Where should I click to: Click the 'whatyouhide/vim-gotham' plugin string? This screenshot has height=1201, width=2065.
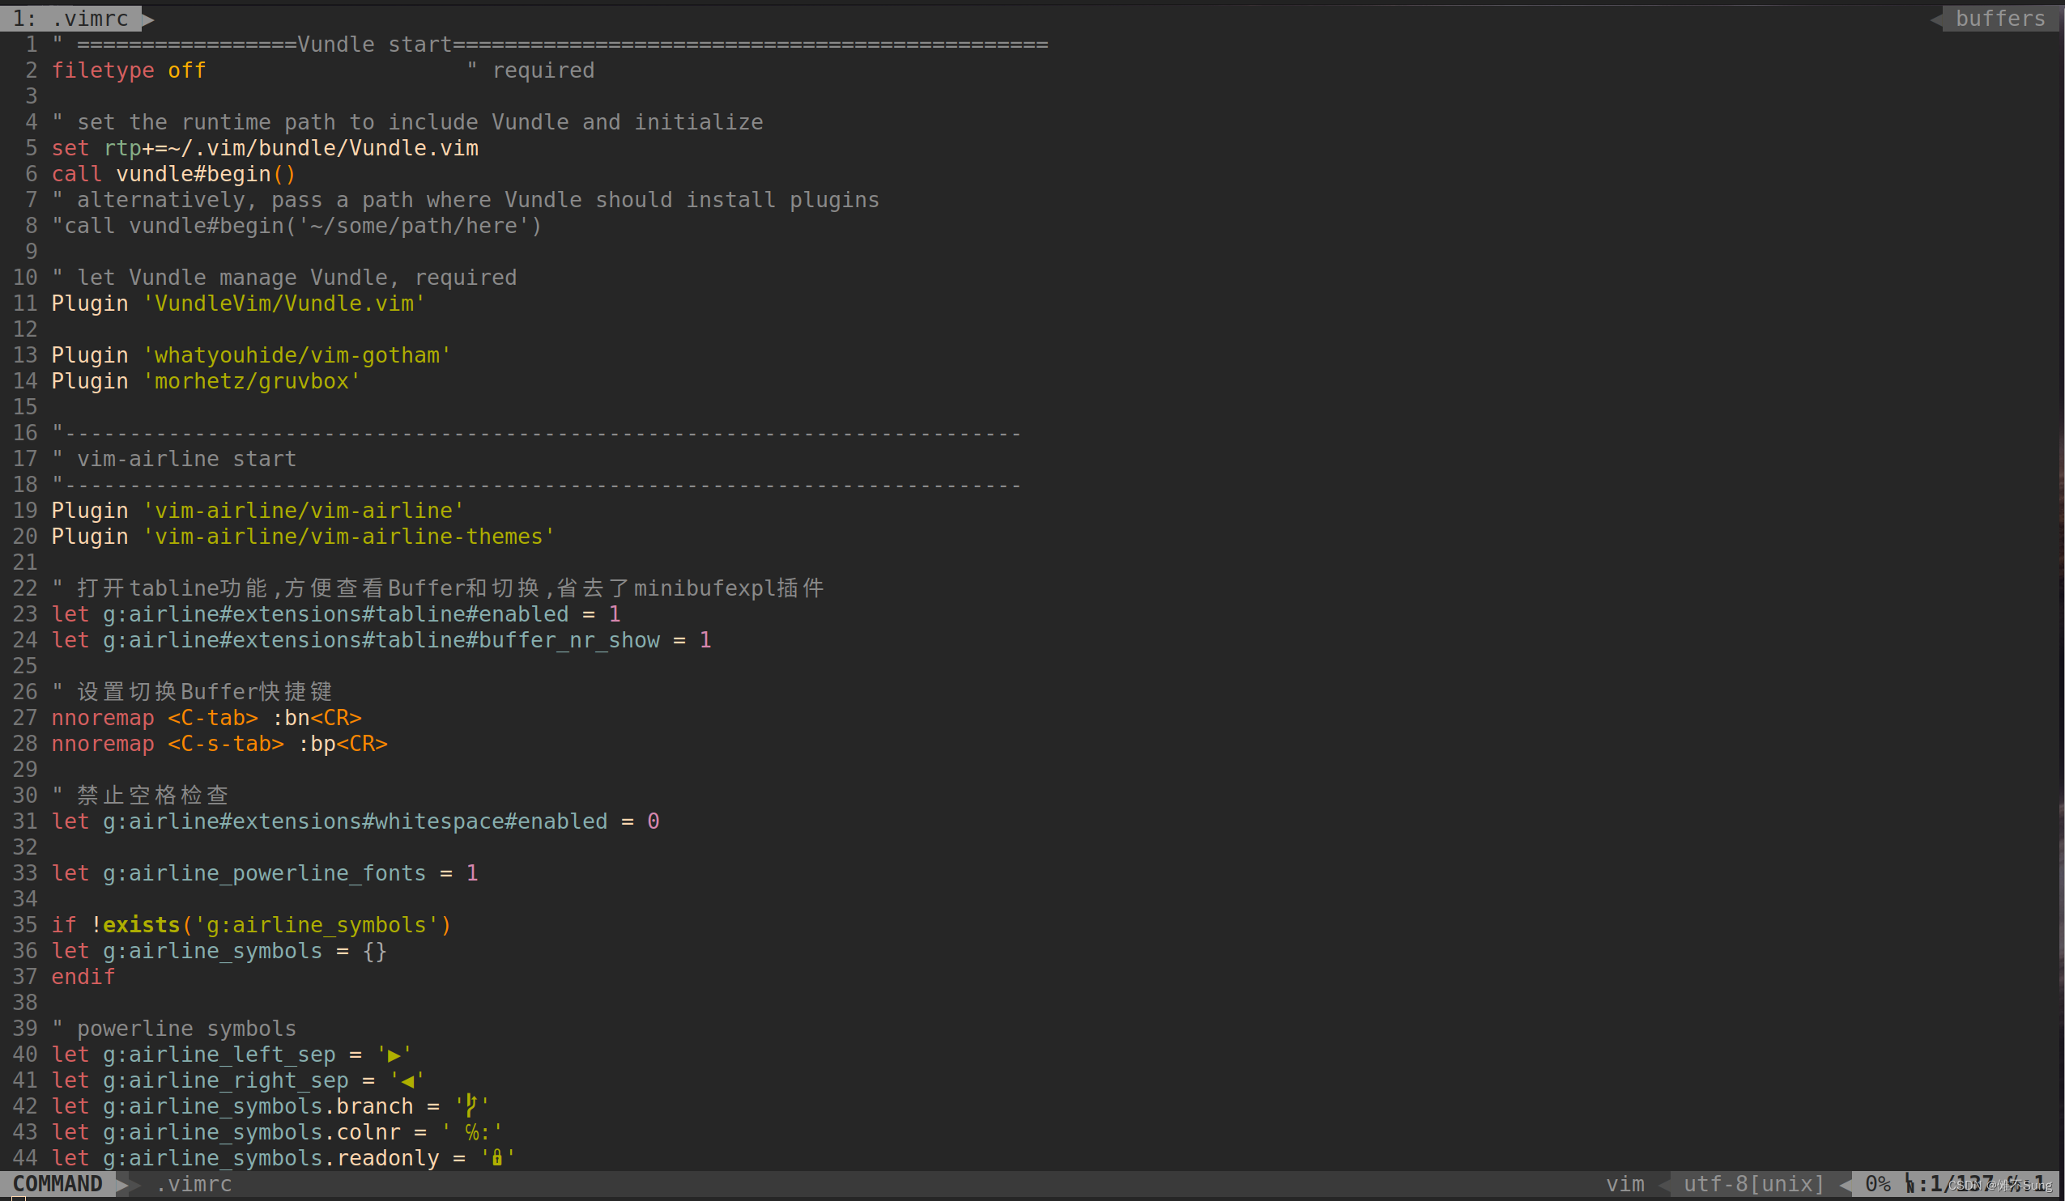(x=296, y=355)
